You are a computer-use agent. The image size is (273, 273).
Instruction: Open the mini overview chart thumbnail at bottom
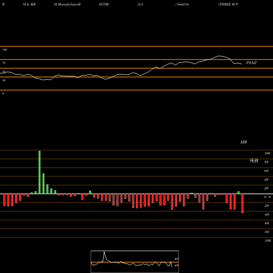coord(135,262)
